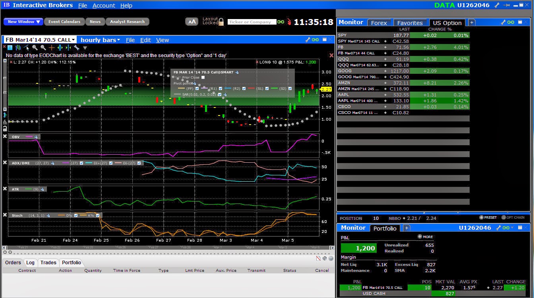Select the bar chart type icon

[x=18, y=48]
